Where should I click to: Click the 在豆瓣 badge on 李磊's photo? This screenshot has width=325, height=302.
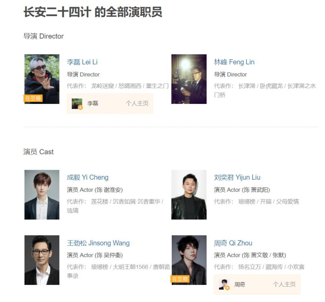33,98
